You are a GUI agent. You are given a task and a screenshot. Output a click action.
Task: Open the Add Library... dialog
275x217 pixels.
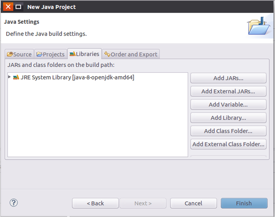click(228, 118)
